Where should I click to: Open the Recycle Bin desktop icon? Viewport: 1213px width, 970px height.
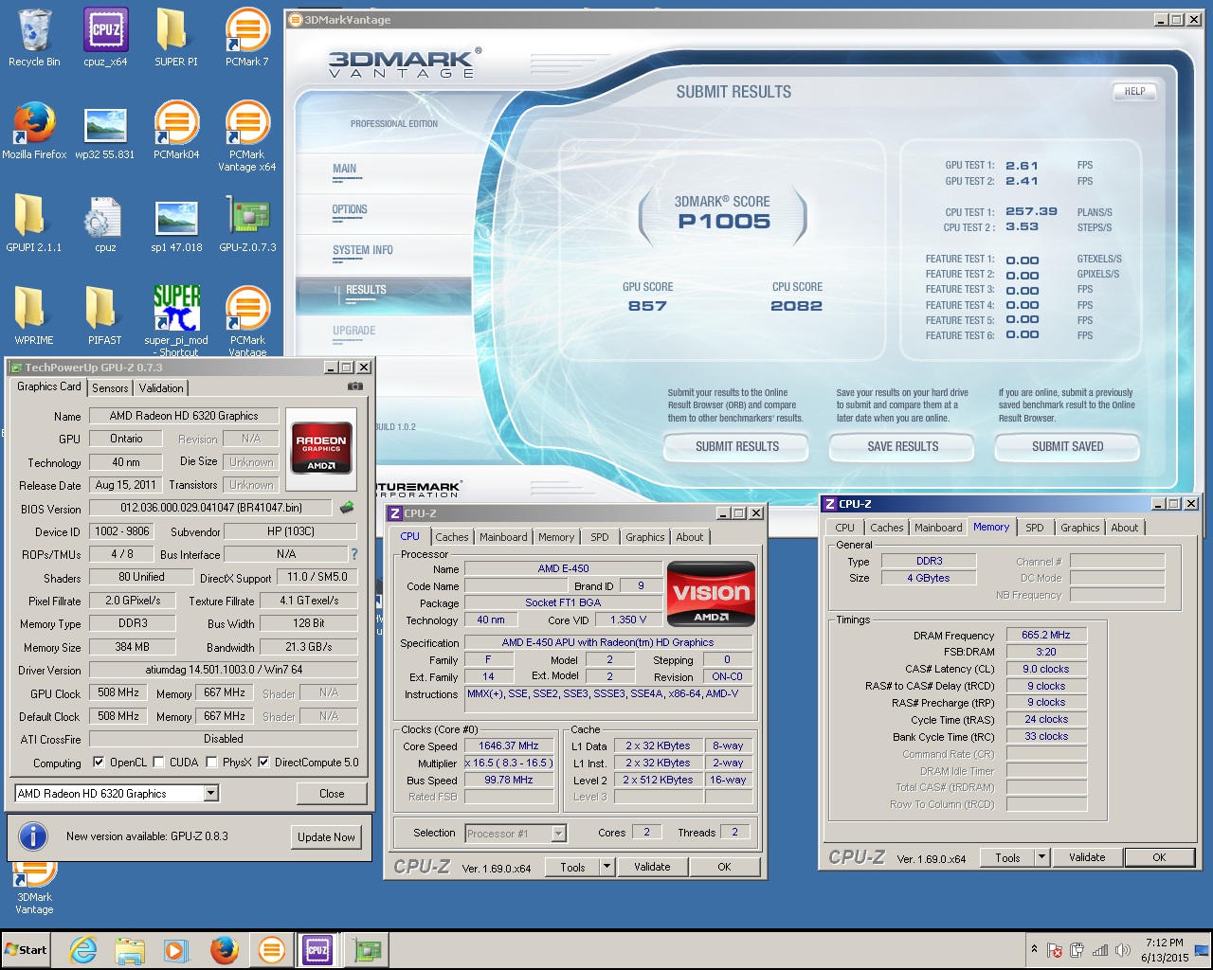(34, 38)
